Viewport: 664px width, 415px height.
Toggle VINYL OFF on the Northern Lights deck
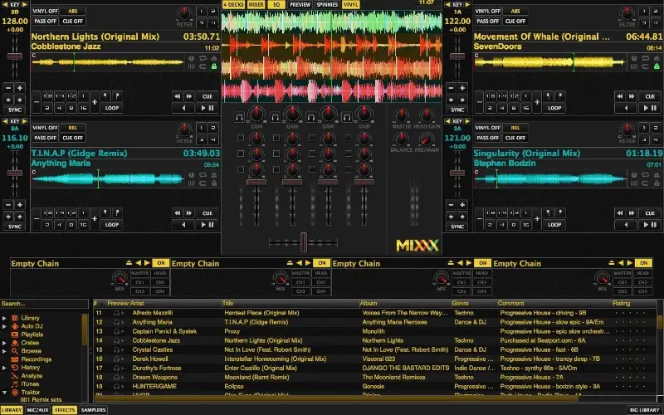click(45, 11)
